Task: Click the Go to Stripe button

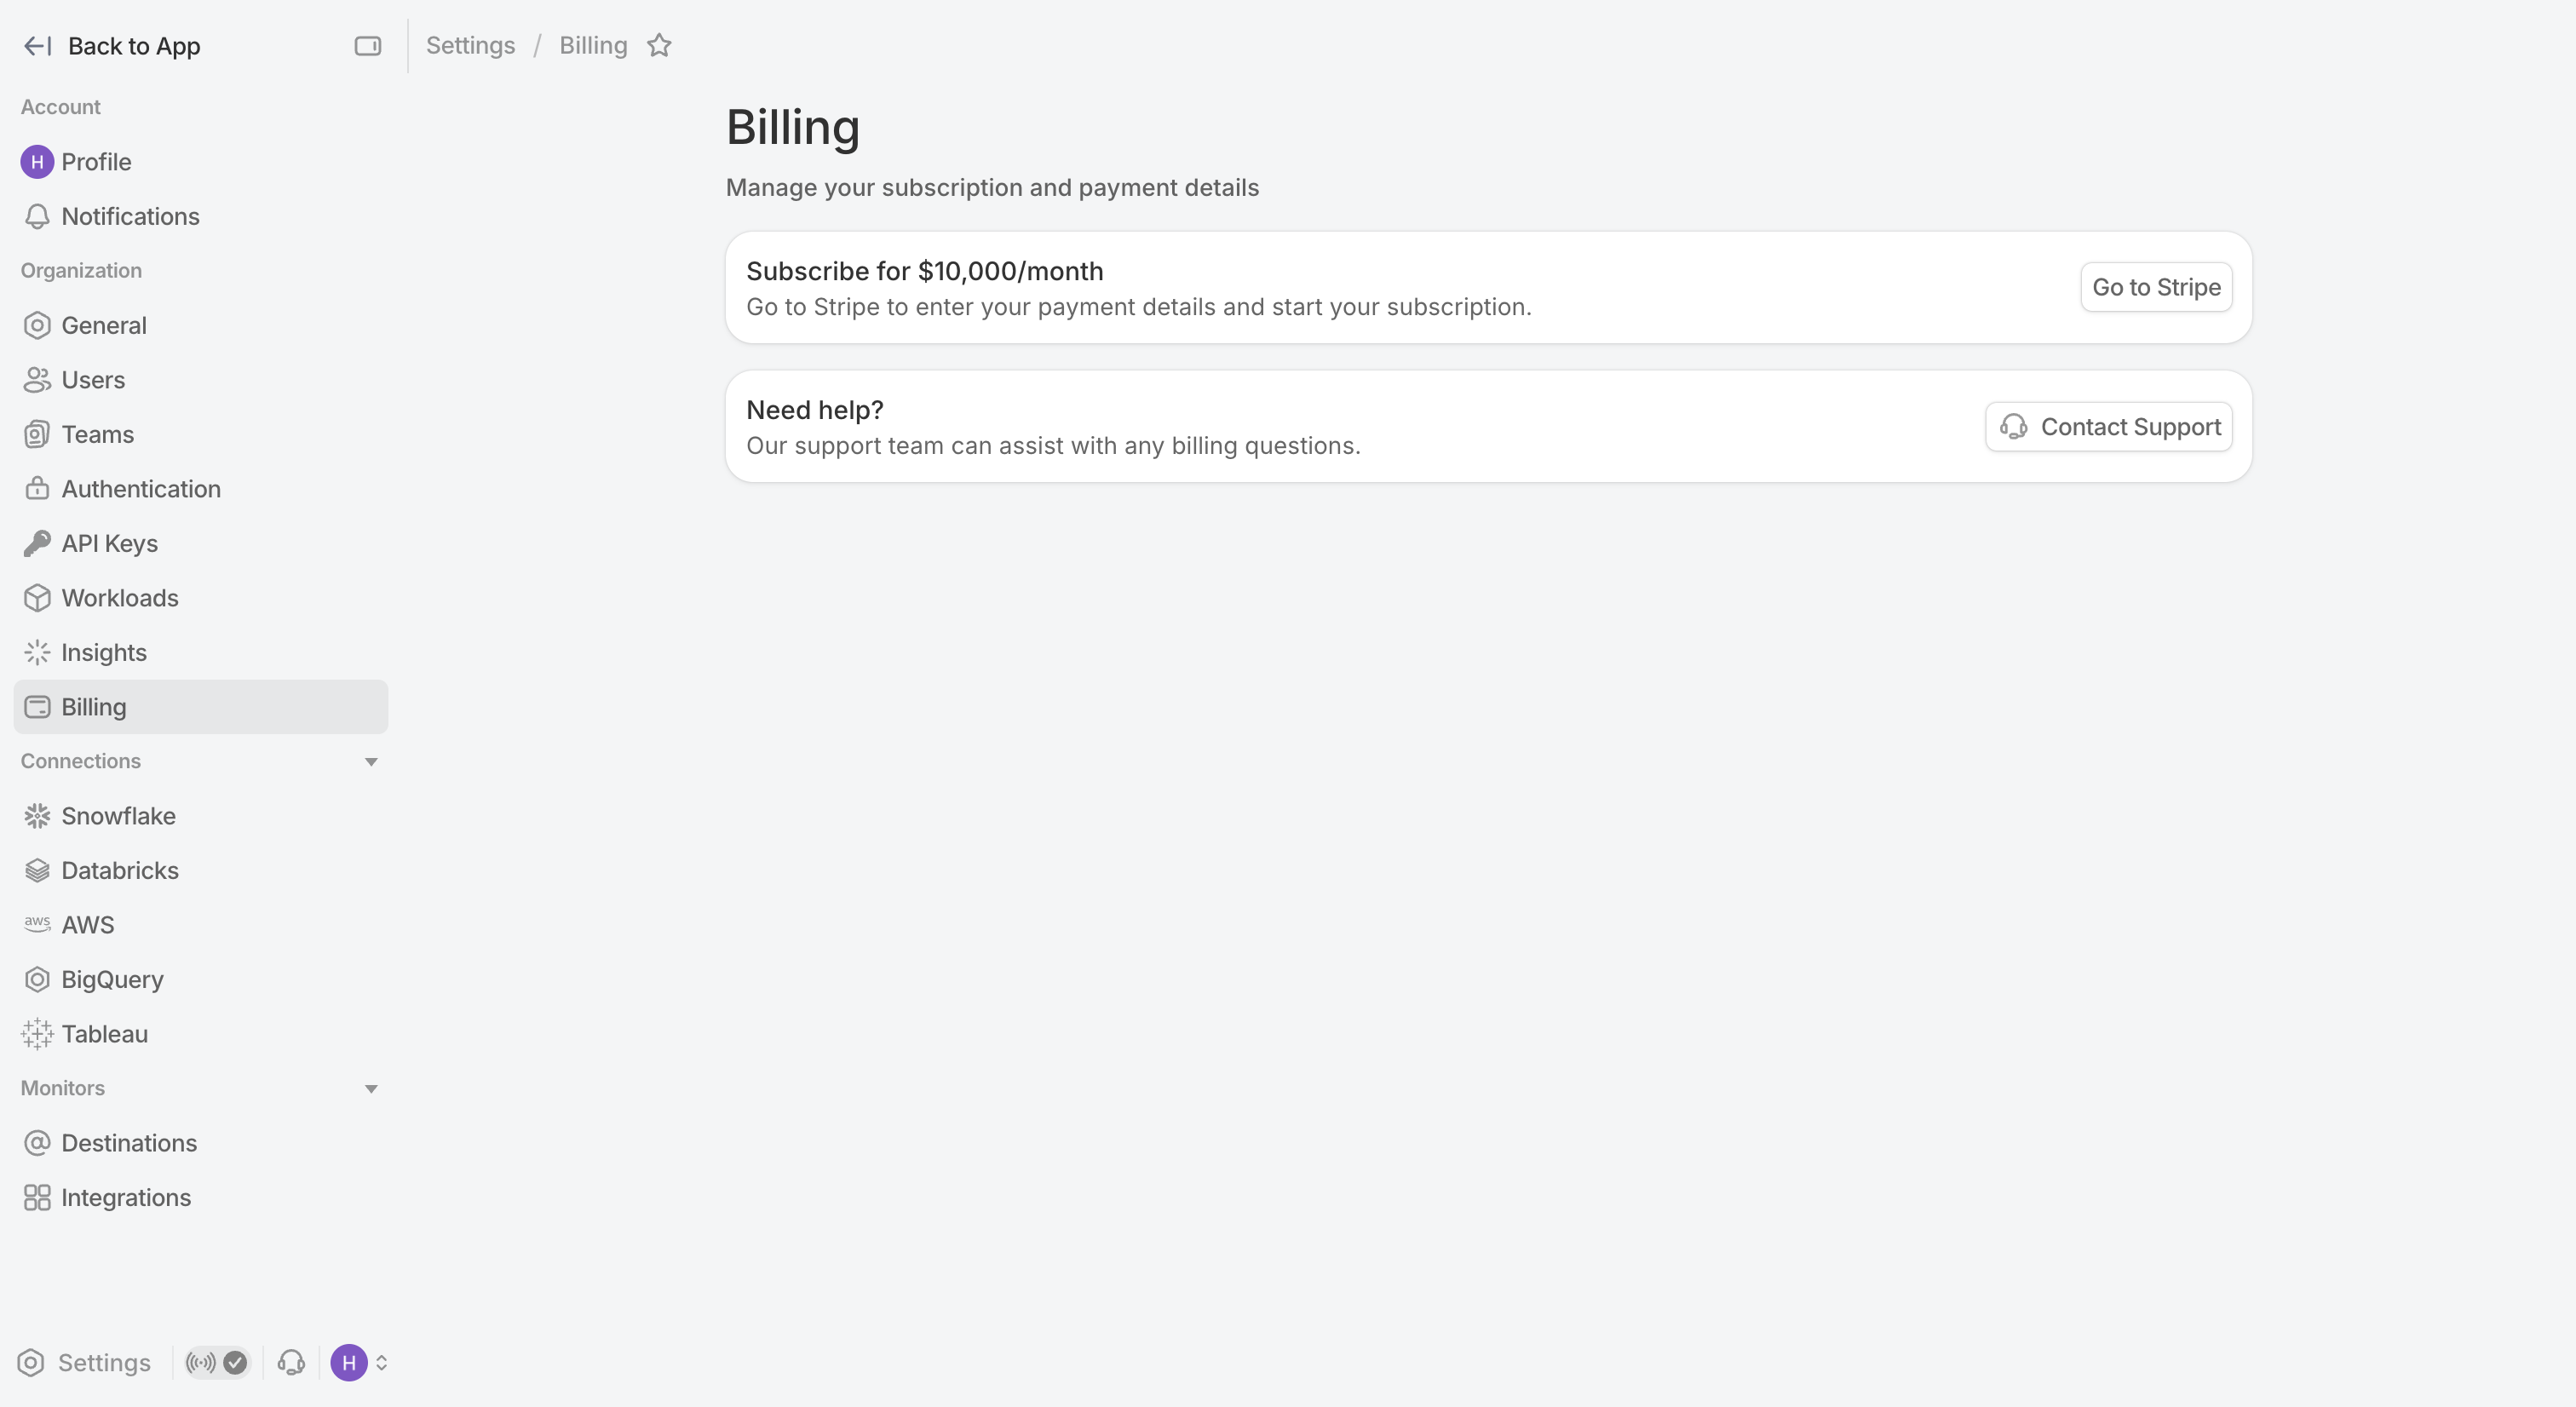Action: pyautogui.click(x=2156, y=287)
